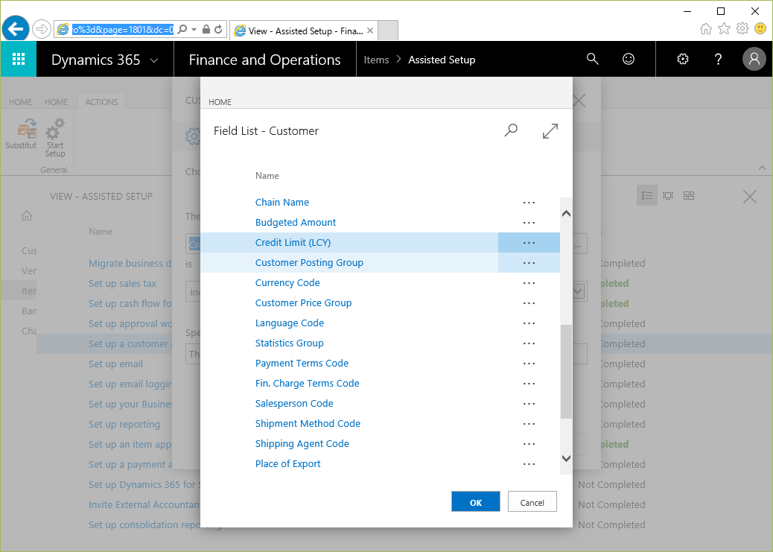Switch to the ACTIONS ribbon tab
Screen dimensions: 773x552
point(101,102)
